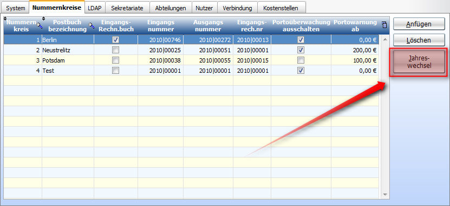Click Ausgangsnummer 2010|00055

(x=208, y=60)
